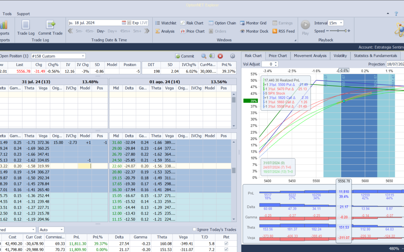Click the LIVE button

coord(144,23)
